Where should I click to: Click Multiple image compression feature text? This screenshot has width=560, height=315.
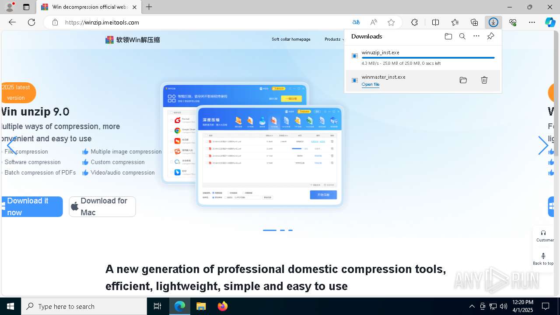click(126, 151)
